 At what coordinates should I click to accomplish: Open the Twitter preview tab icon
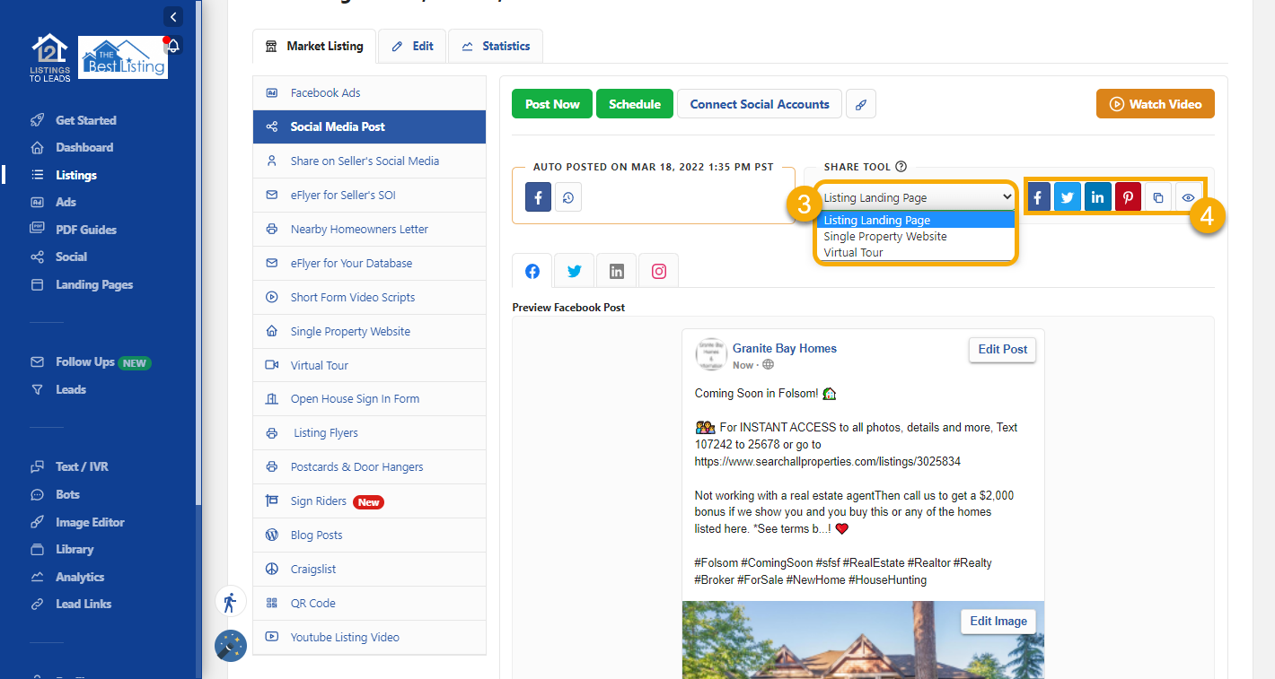pos(574,270)
